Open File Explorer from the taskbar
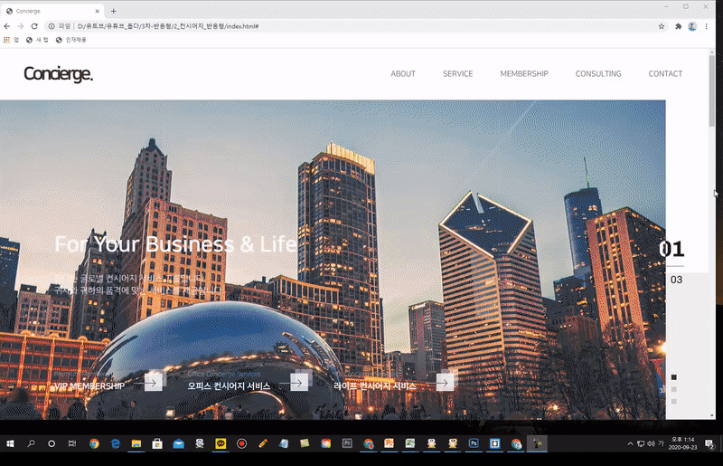The height and width of the screenshot is (466, 723). [x=136, y=444]
